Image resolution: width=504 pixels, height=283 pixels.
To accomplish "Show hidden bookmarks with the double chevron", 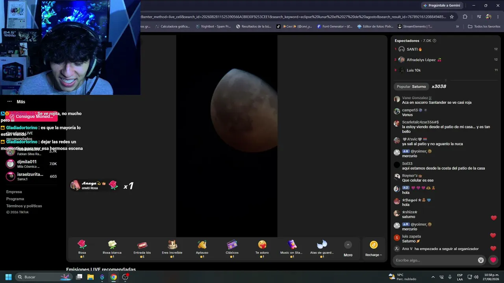I will (457, 26).
